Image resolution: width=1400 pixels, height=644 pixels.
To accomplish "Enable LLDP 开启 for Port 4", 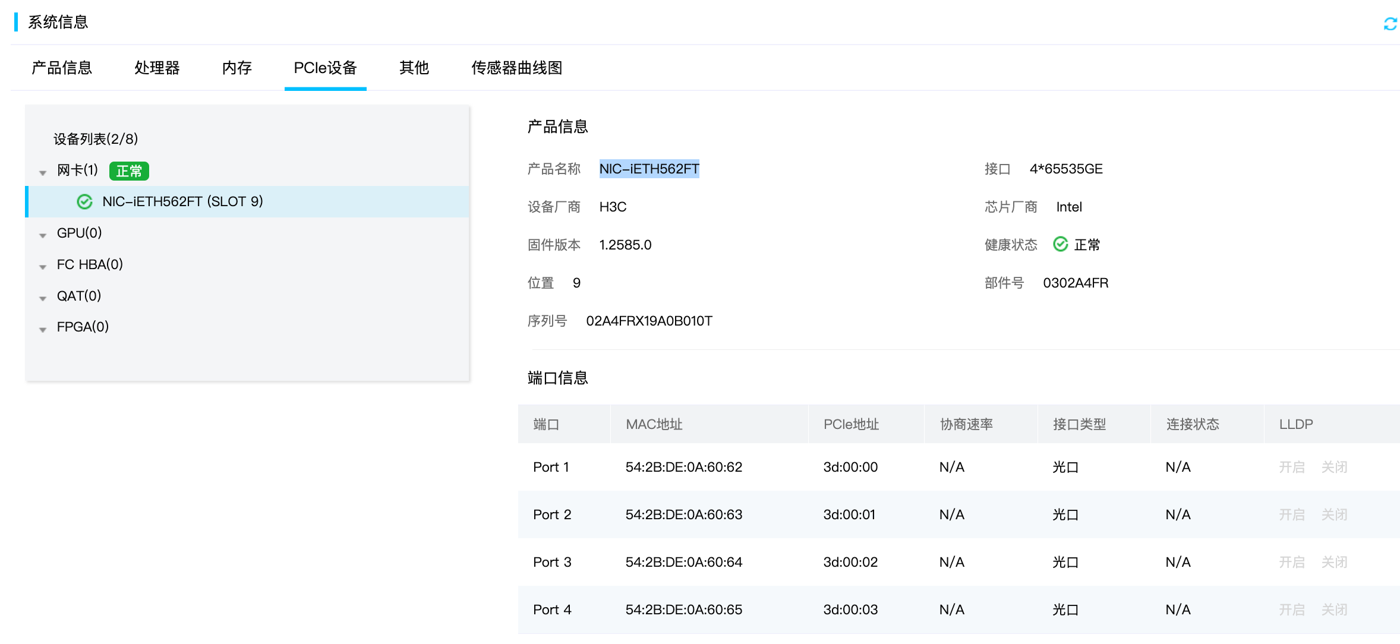I will pyautogui.click(x=1291, y=610).
